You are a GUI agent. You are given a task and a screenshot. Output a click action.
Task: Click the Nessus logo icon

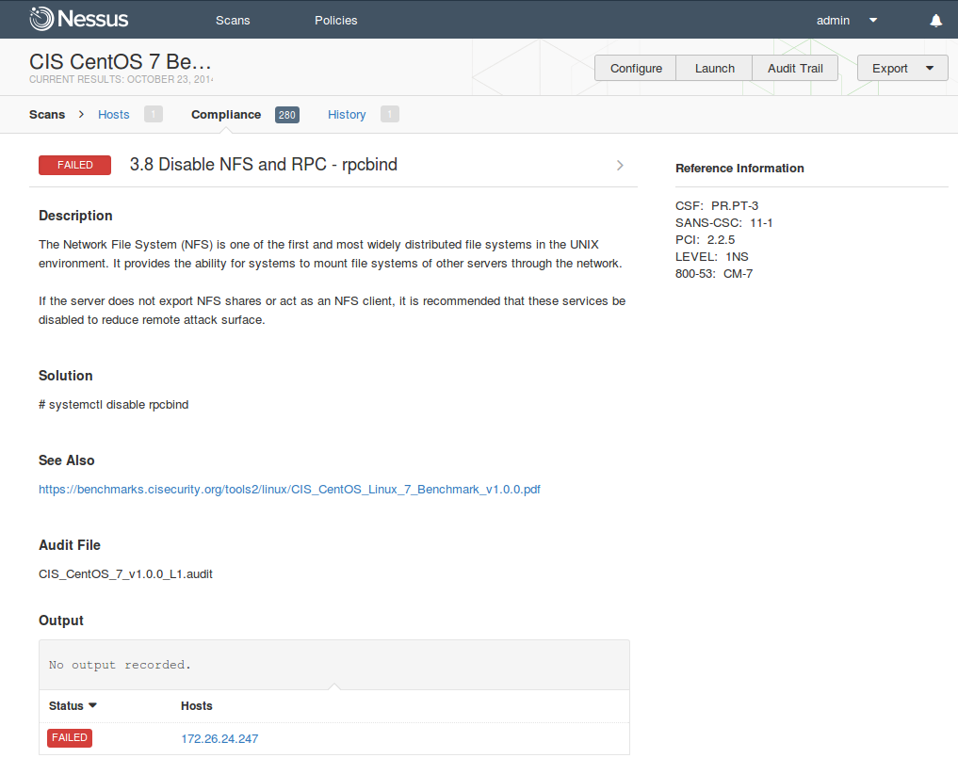(x=41, y=19)
